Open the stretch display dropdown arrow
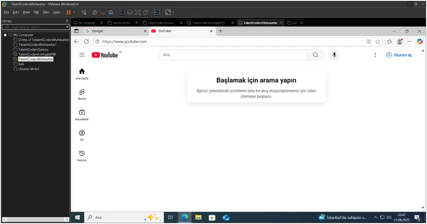The image size is (427, 224). (174, 12)
